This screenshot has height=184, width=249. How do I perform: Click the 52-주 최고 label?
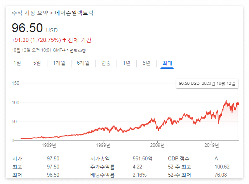(x=179, y=167)
